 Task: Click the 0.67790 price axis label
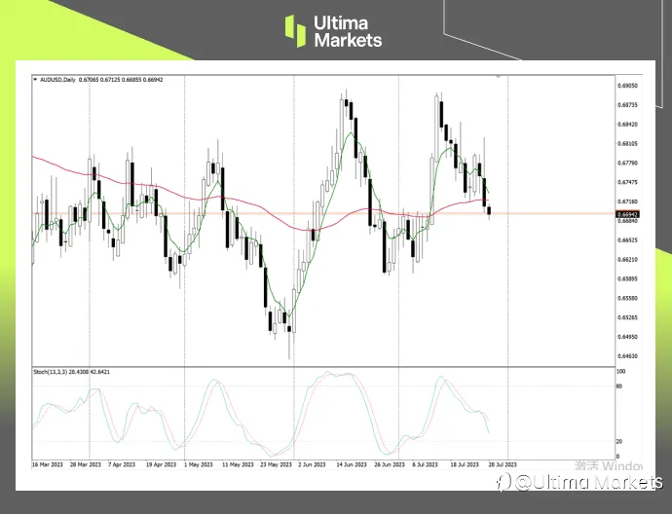click(627, 164)
